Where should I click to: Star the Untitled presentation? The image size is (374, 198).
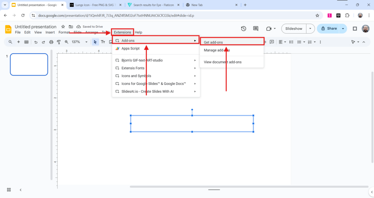click(x=63, y=27)
